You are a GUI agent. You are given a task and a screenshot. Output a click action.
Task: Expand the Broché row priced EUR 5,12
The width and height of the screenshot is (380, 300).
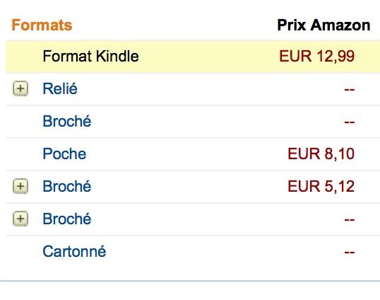(20, 186)
